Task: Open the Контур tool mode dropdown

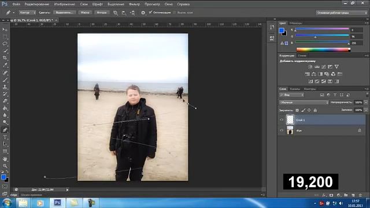Action: click(x=27, y=13)
